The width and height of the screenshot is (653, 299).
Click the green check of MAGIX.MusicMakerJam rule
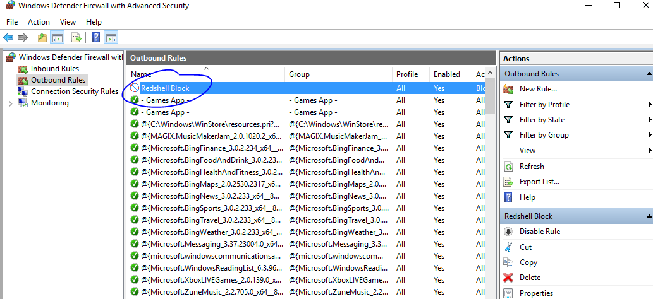[134, 136]
